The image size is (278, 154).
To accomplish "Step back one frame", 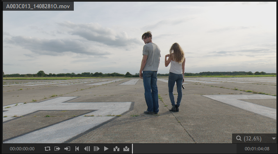I will 87,149.
